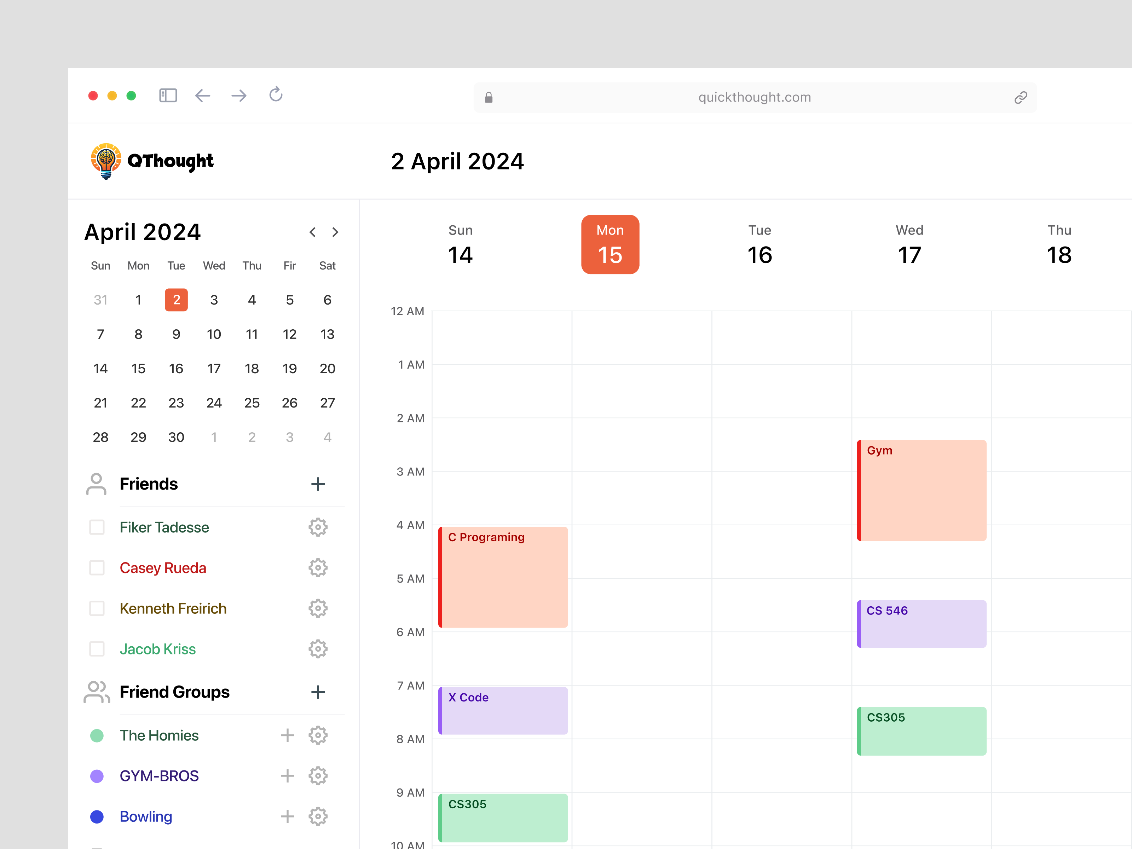
Task: Add a new friend group with the plus icon
Action: click(x=318, y=692)
